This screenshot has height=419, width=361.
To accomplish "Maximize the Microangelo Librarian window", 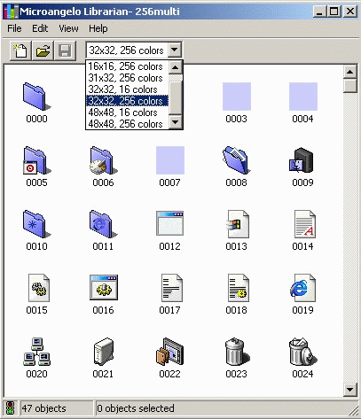I will pos(334,12).
